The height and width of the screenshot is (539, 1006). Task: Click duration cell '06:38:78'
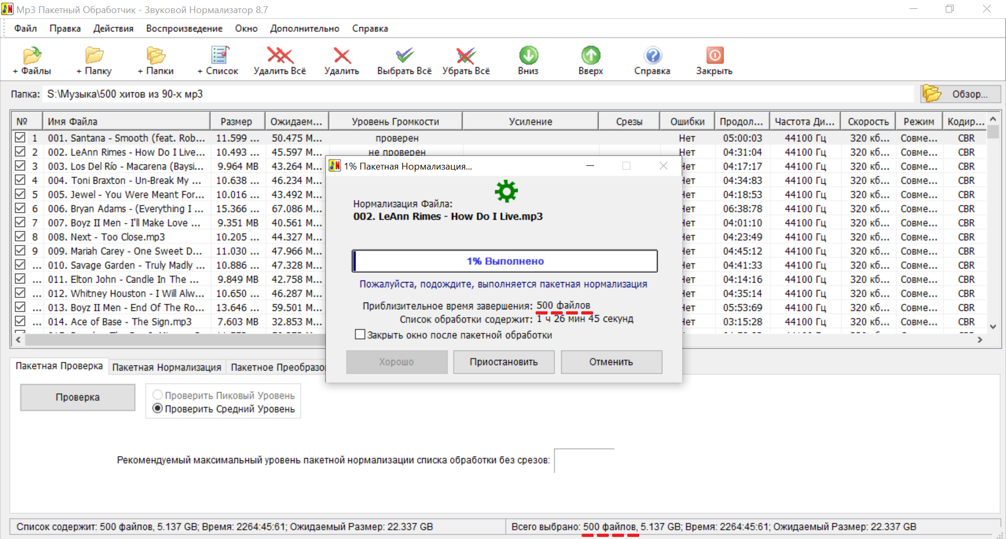pos(742,208)
